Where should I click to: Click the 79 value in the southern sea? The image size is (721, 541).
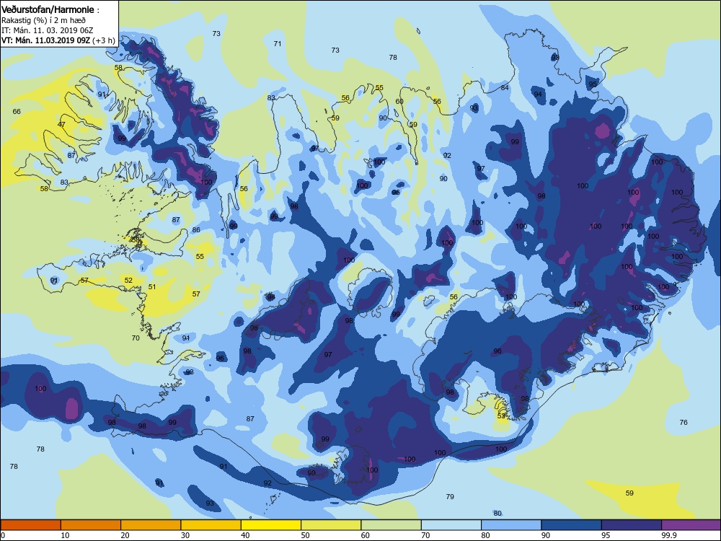tap(450, 496)
